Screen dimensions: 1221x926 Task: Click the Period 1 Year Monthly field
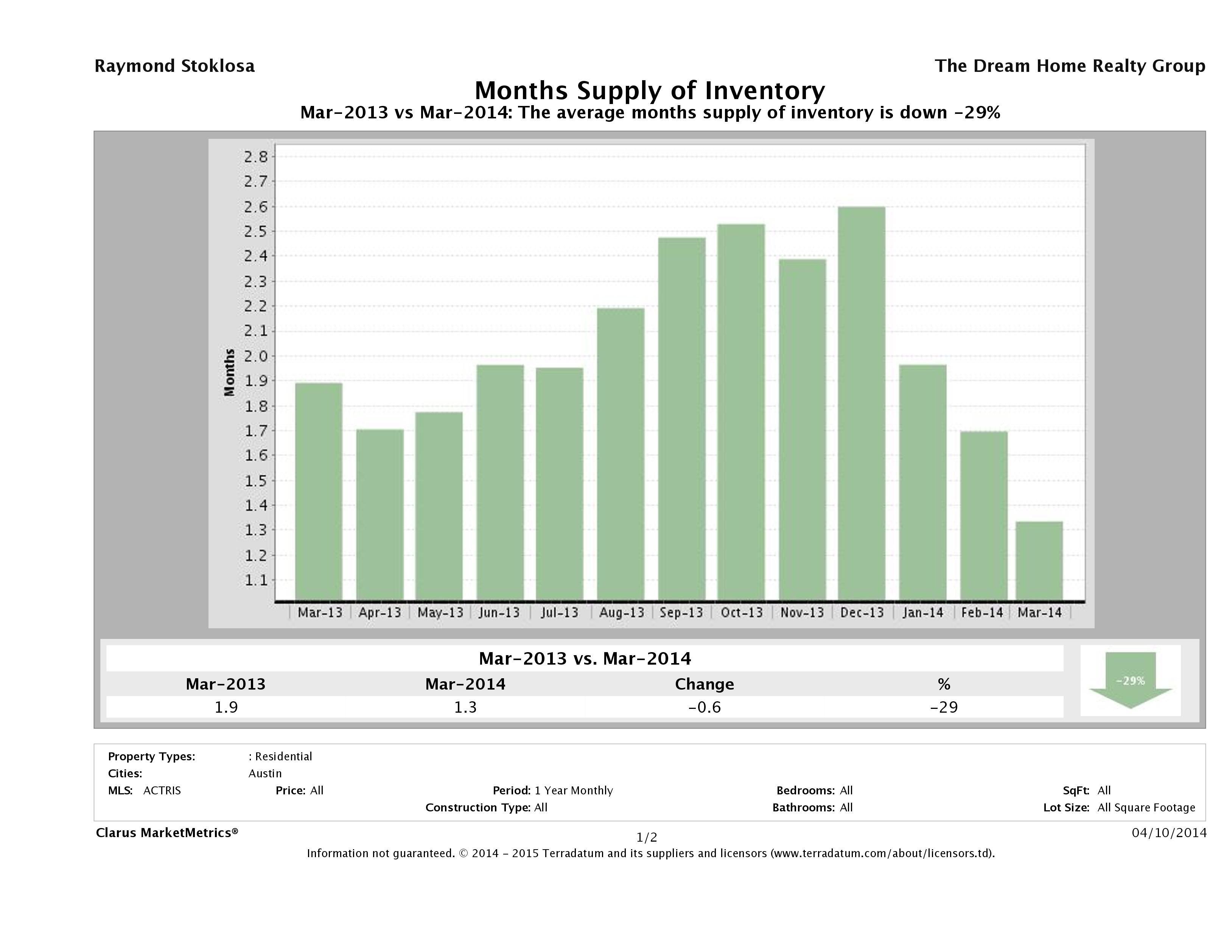[552, 790]
